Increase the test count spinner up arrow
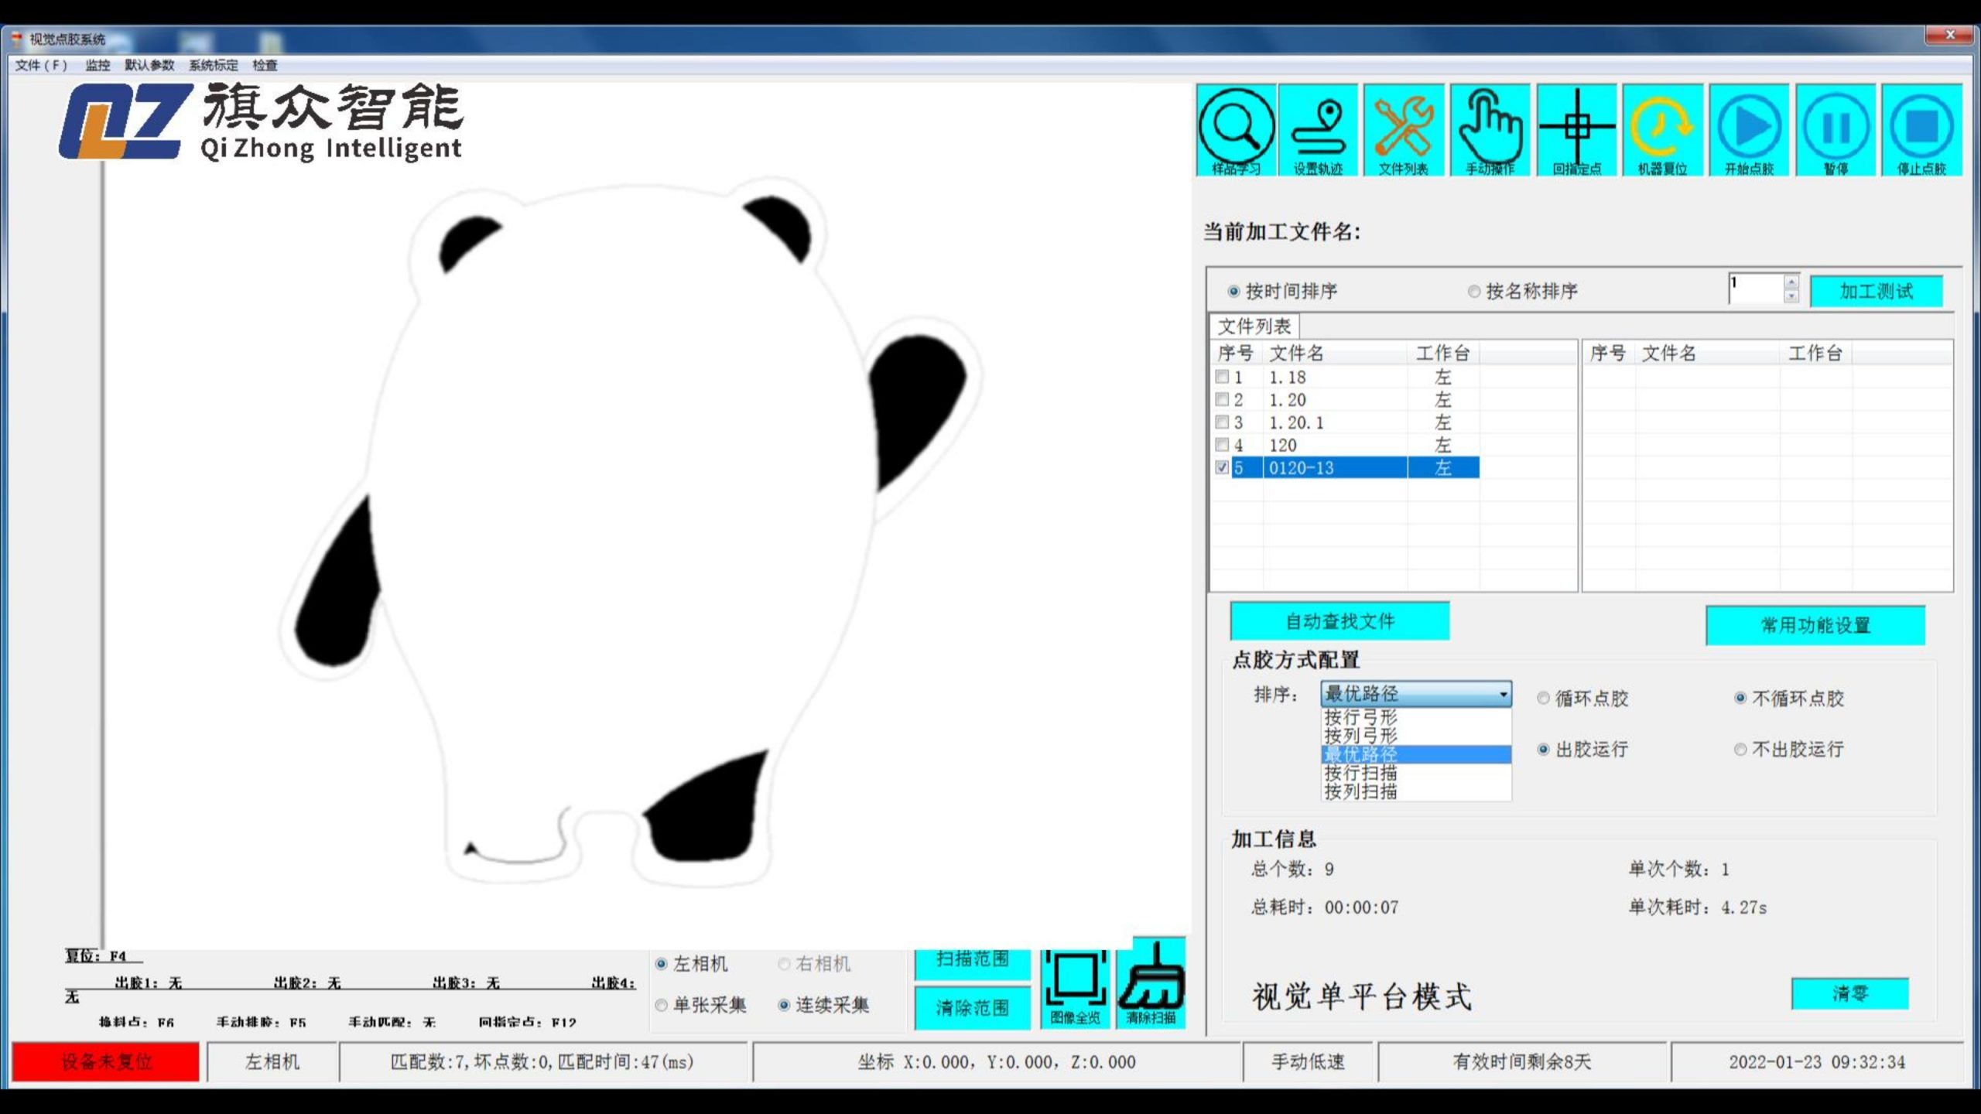1981x1114 pixels. 1791,282
